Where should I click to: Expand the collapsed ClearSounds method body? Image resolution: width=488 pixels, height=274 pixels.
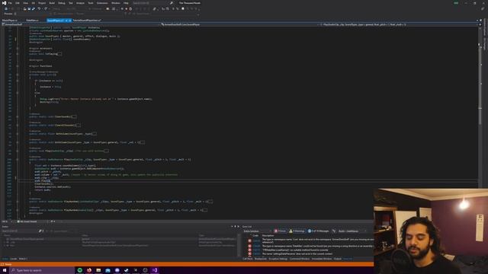[x=74, y=116]
